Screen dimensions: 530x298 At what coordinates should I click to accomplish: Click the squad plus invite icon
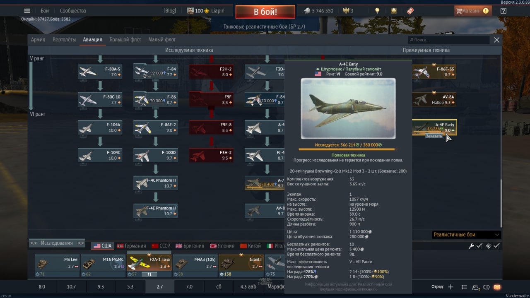pyautogui.click(x=450, y=287)
